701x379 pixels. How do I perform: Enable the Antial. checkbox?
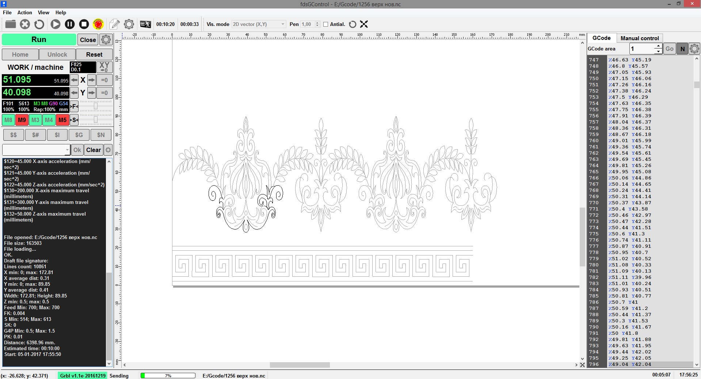coord(326,24)
